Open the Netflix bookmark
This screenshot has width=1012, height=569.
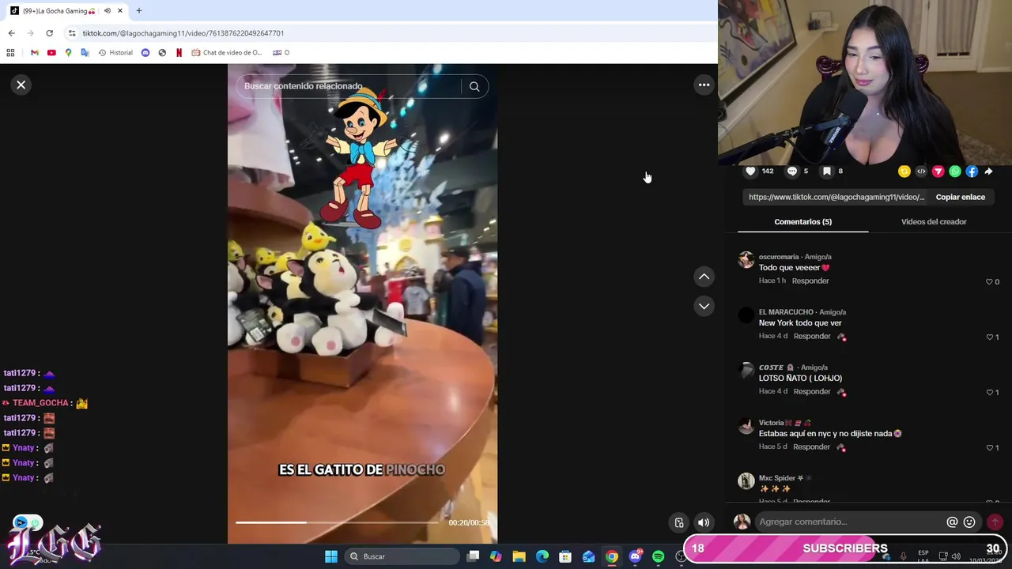point(179,52)
